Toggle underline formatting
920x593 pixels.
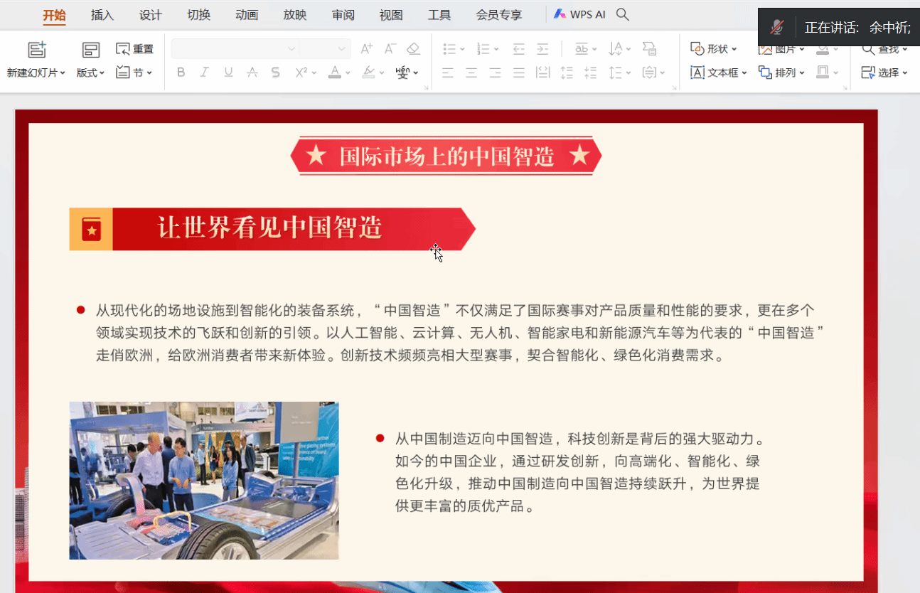[228, 73]
